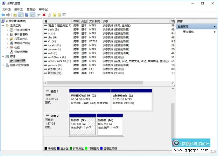Click the disk view scroll up arrow
The image size is (218, 156).
pos(173,88)
